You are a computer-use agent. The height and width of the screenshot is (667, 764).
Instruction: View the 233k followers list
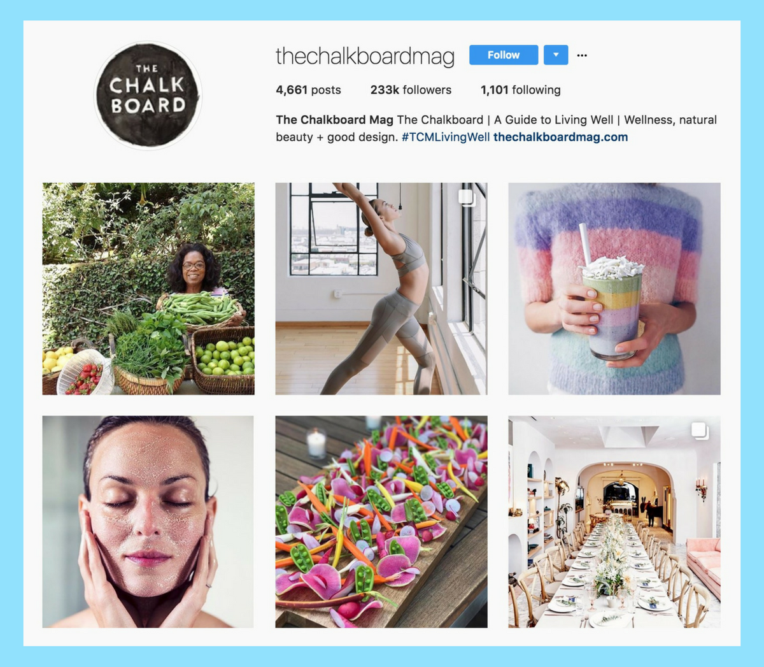411,90
